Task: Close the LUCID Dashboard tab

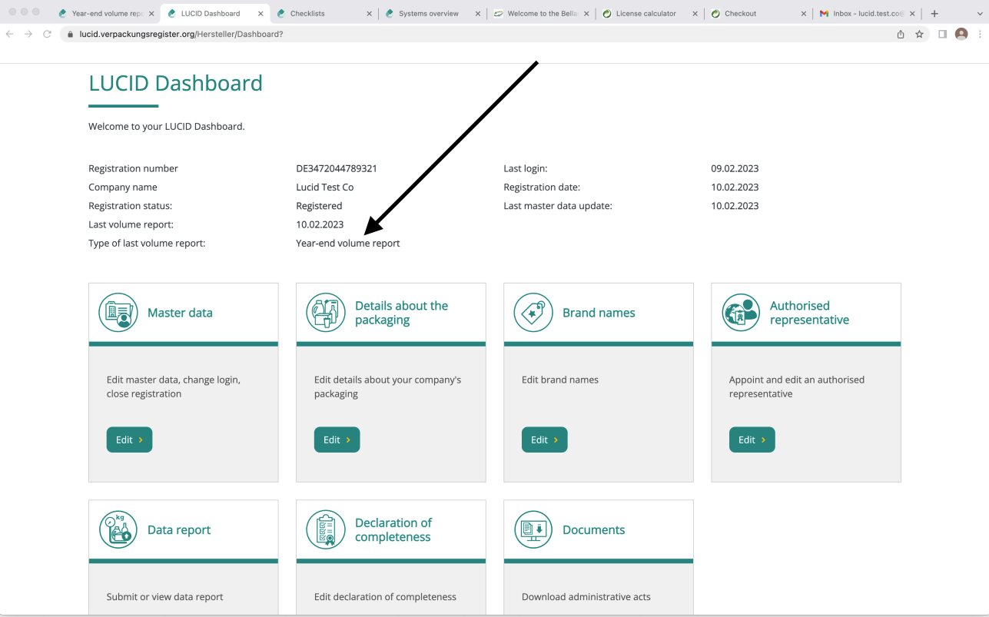Action: pos(260,14)
